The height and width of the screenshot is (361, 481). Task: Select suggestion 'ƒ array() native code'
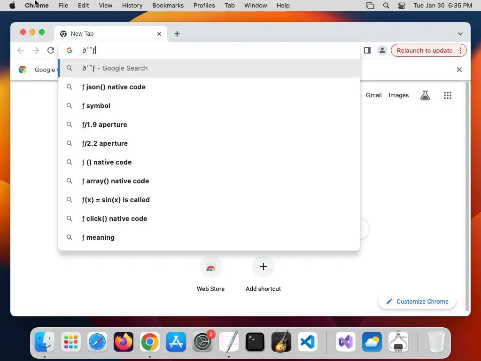coord(209,181)
